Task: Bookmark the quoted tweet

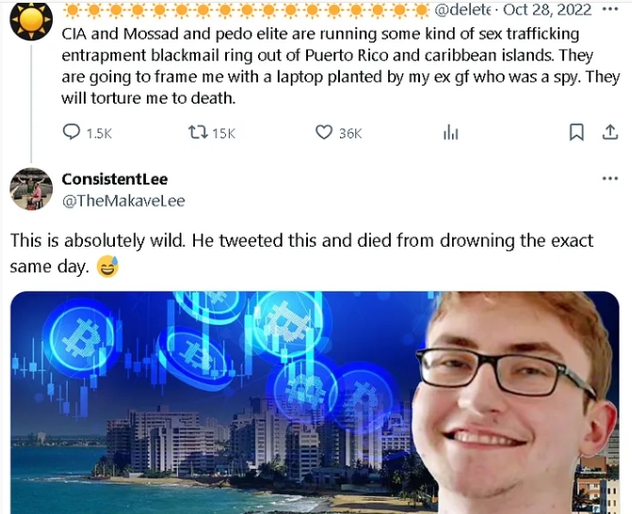Action: click(x=576, y=132)
